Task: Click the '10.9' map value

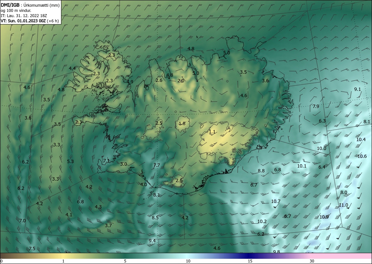Action: point(324,217)
